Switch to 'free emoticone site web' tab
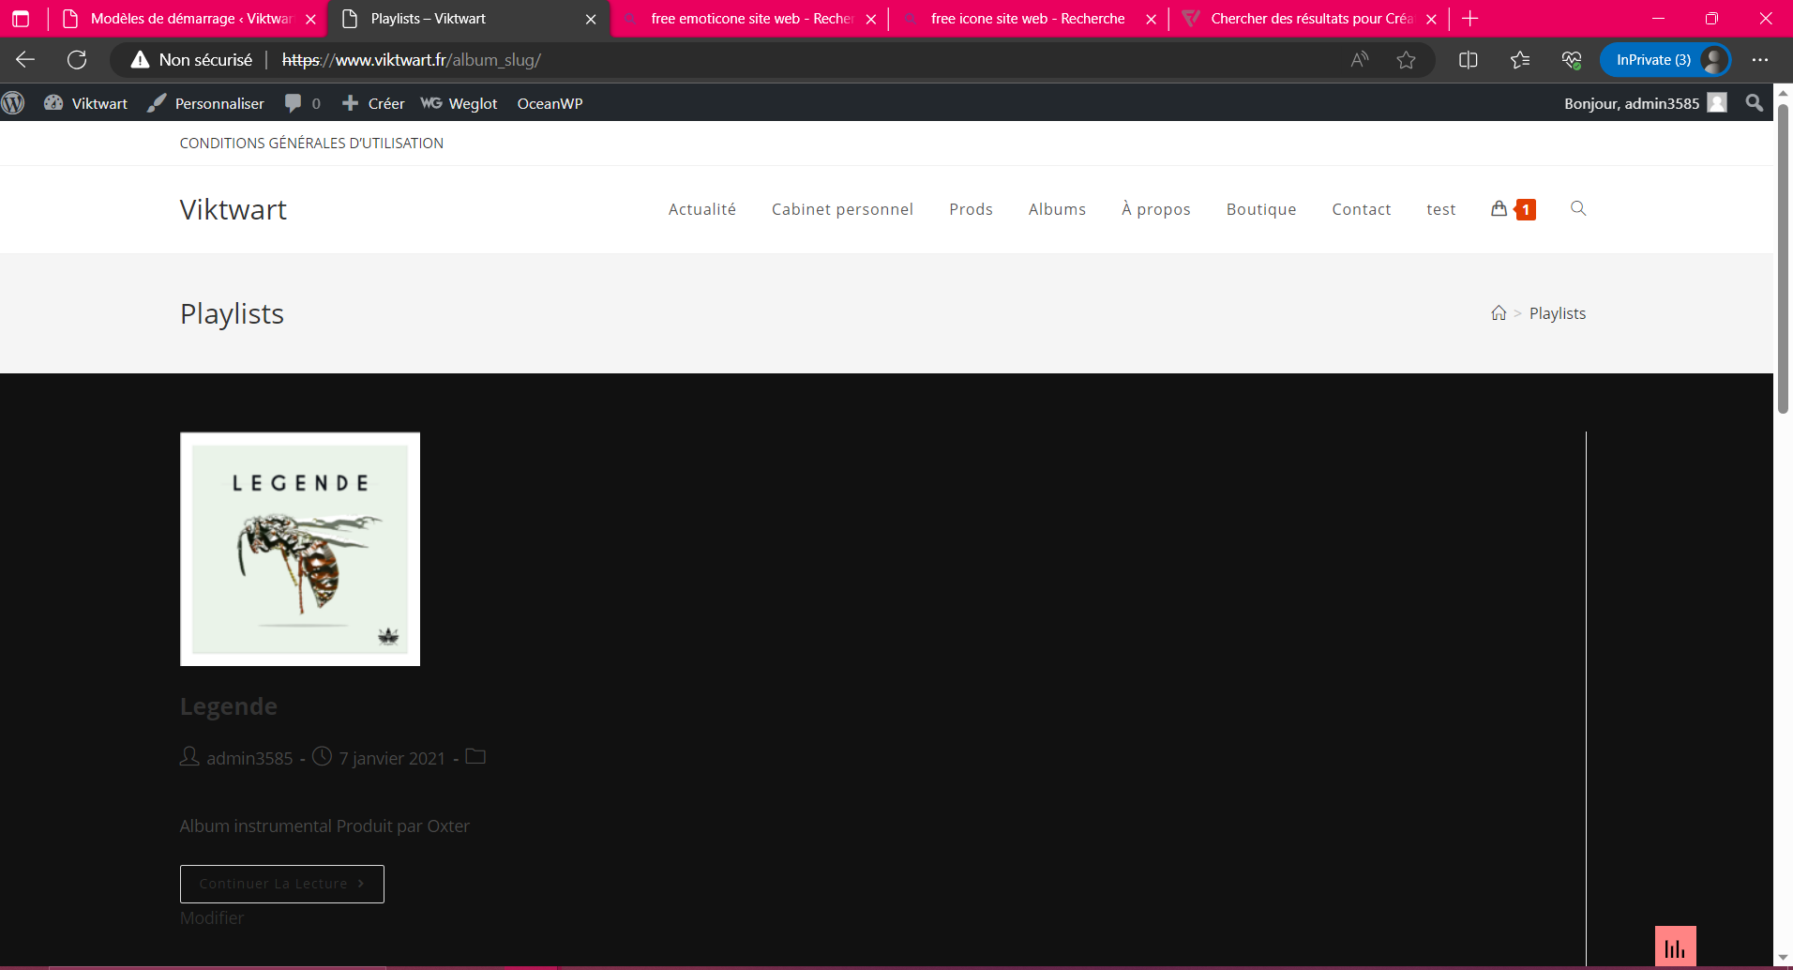This screenshot has width=1793, height=970. point(750,19)
